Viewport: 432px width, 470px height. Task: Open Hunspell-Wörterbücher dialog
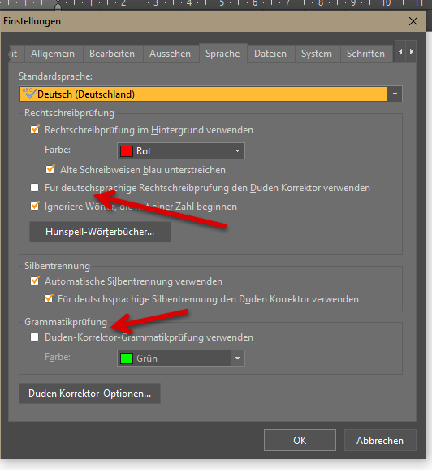100,232
